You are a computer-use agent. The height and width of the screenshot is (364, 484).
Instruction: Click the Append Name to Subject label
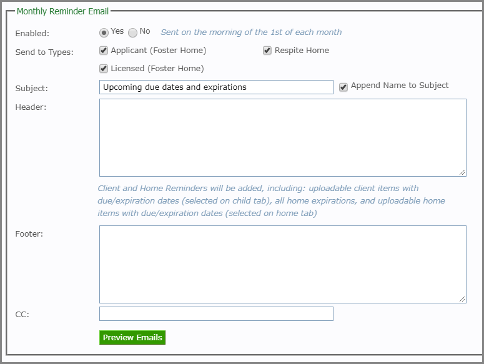tap(400, 85)
